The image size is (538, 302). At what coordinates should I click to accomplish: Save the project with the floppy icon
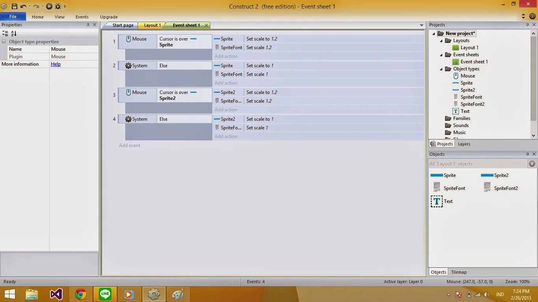pos(15,6)
